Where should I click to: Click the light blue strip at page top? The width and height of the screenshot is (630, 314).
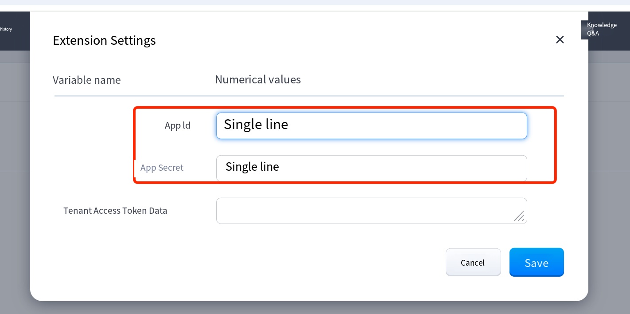[x=310, y=3]
